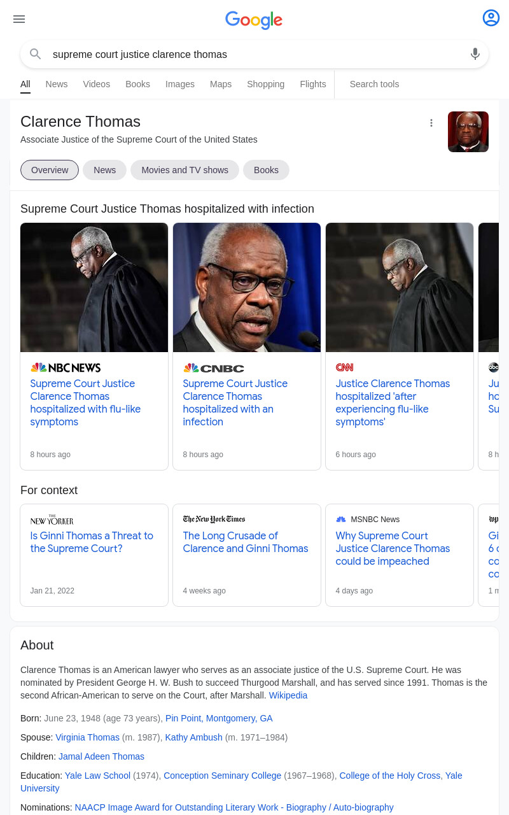Click '4 days ago' timestamp
Screen dimensions: 509x815
pos(354,591)
